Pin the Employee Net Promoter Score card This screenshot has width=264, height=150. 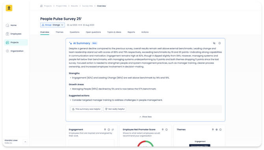click(163, 130)
